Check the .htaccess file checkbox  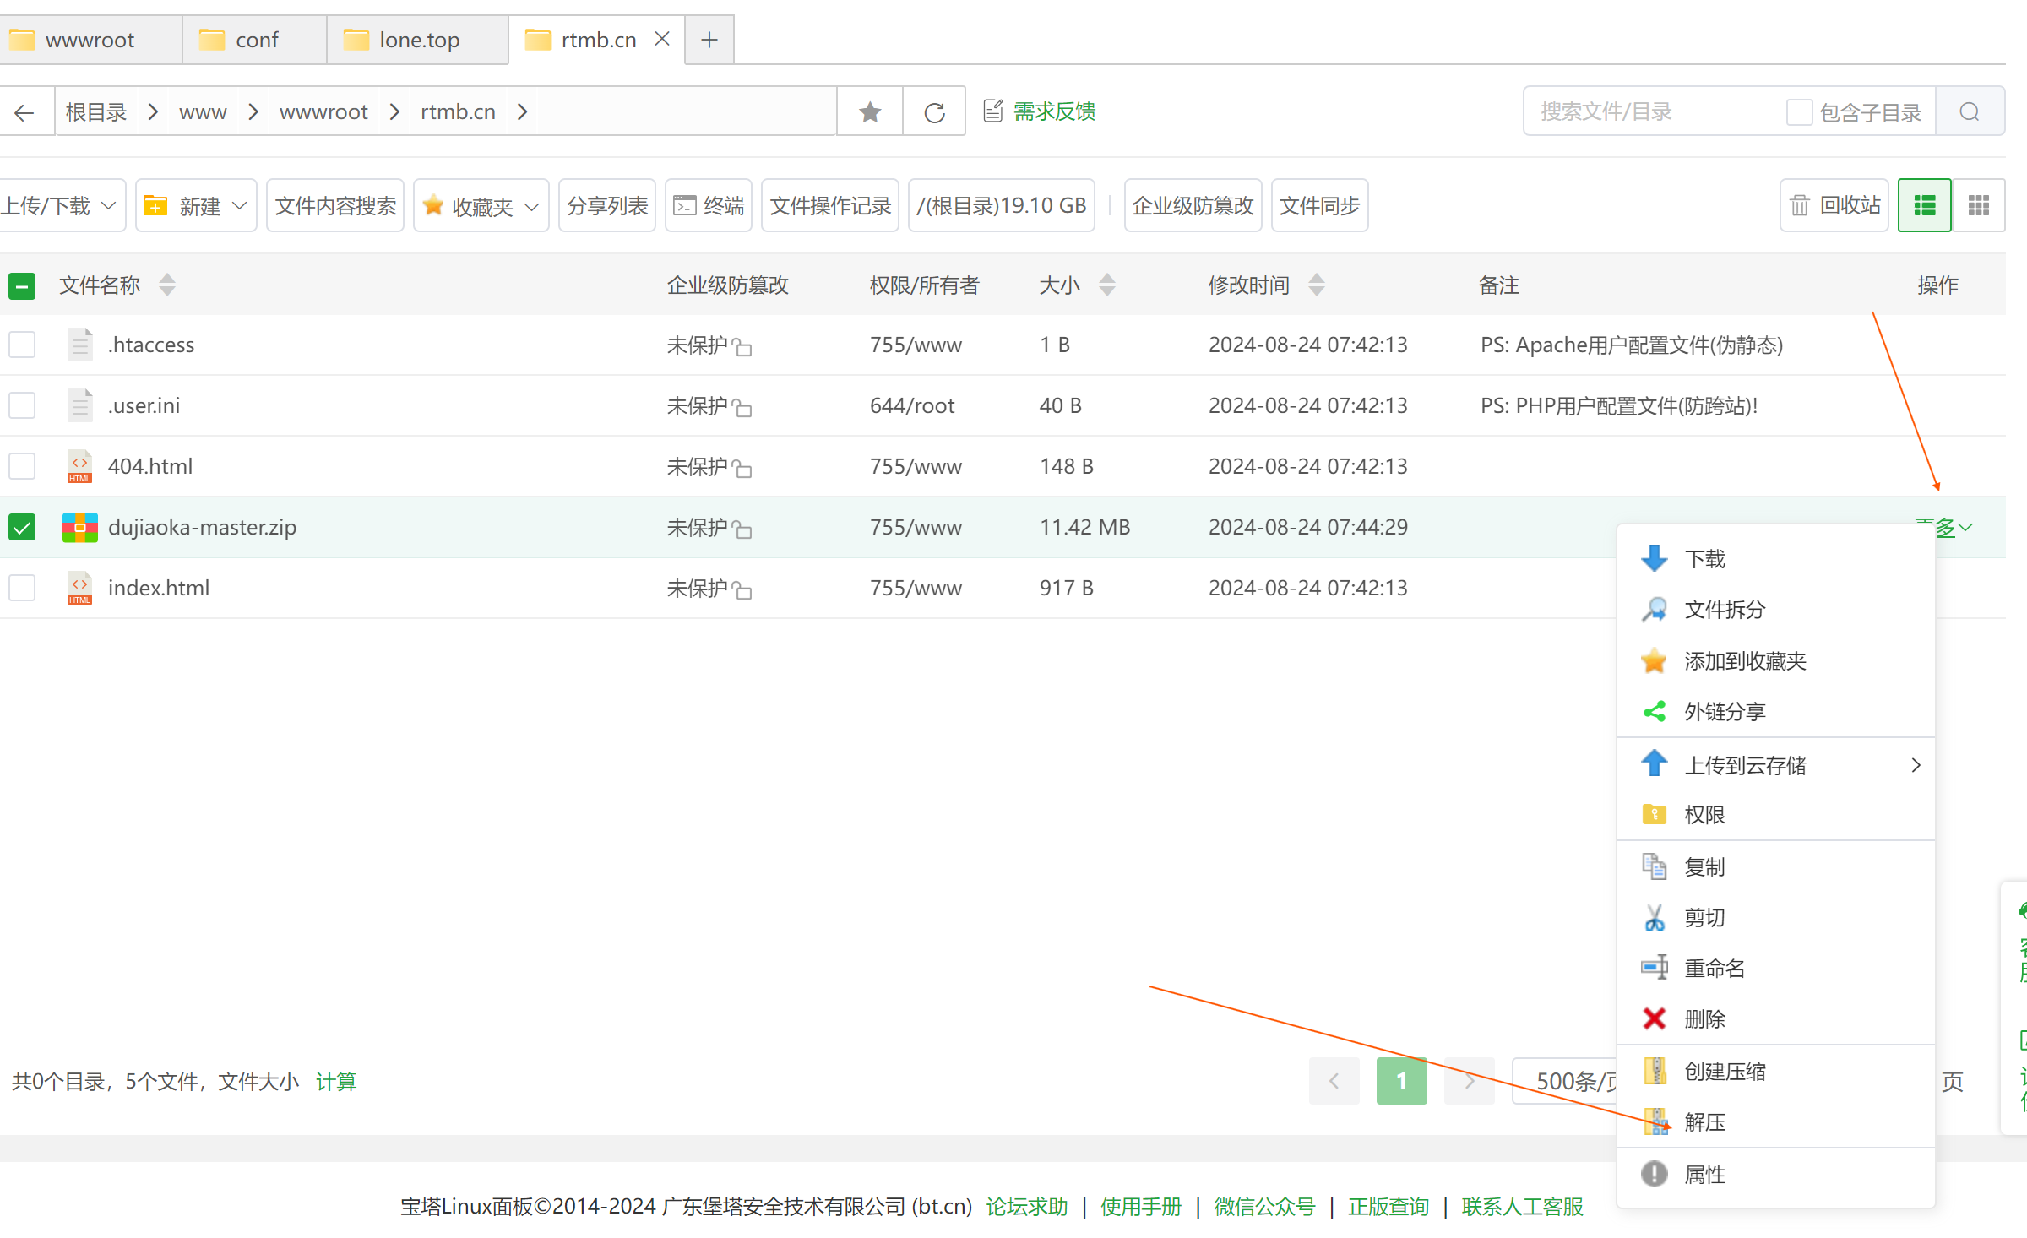pyautogui.click(x=22, y=345)
